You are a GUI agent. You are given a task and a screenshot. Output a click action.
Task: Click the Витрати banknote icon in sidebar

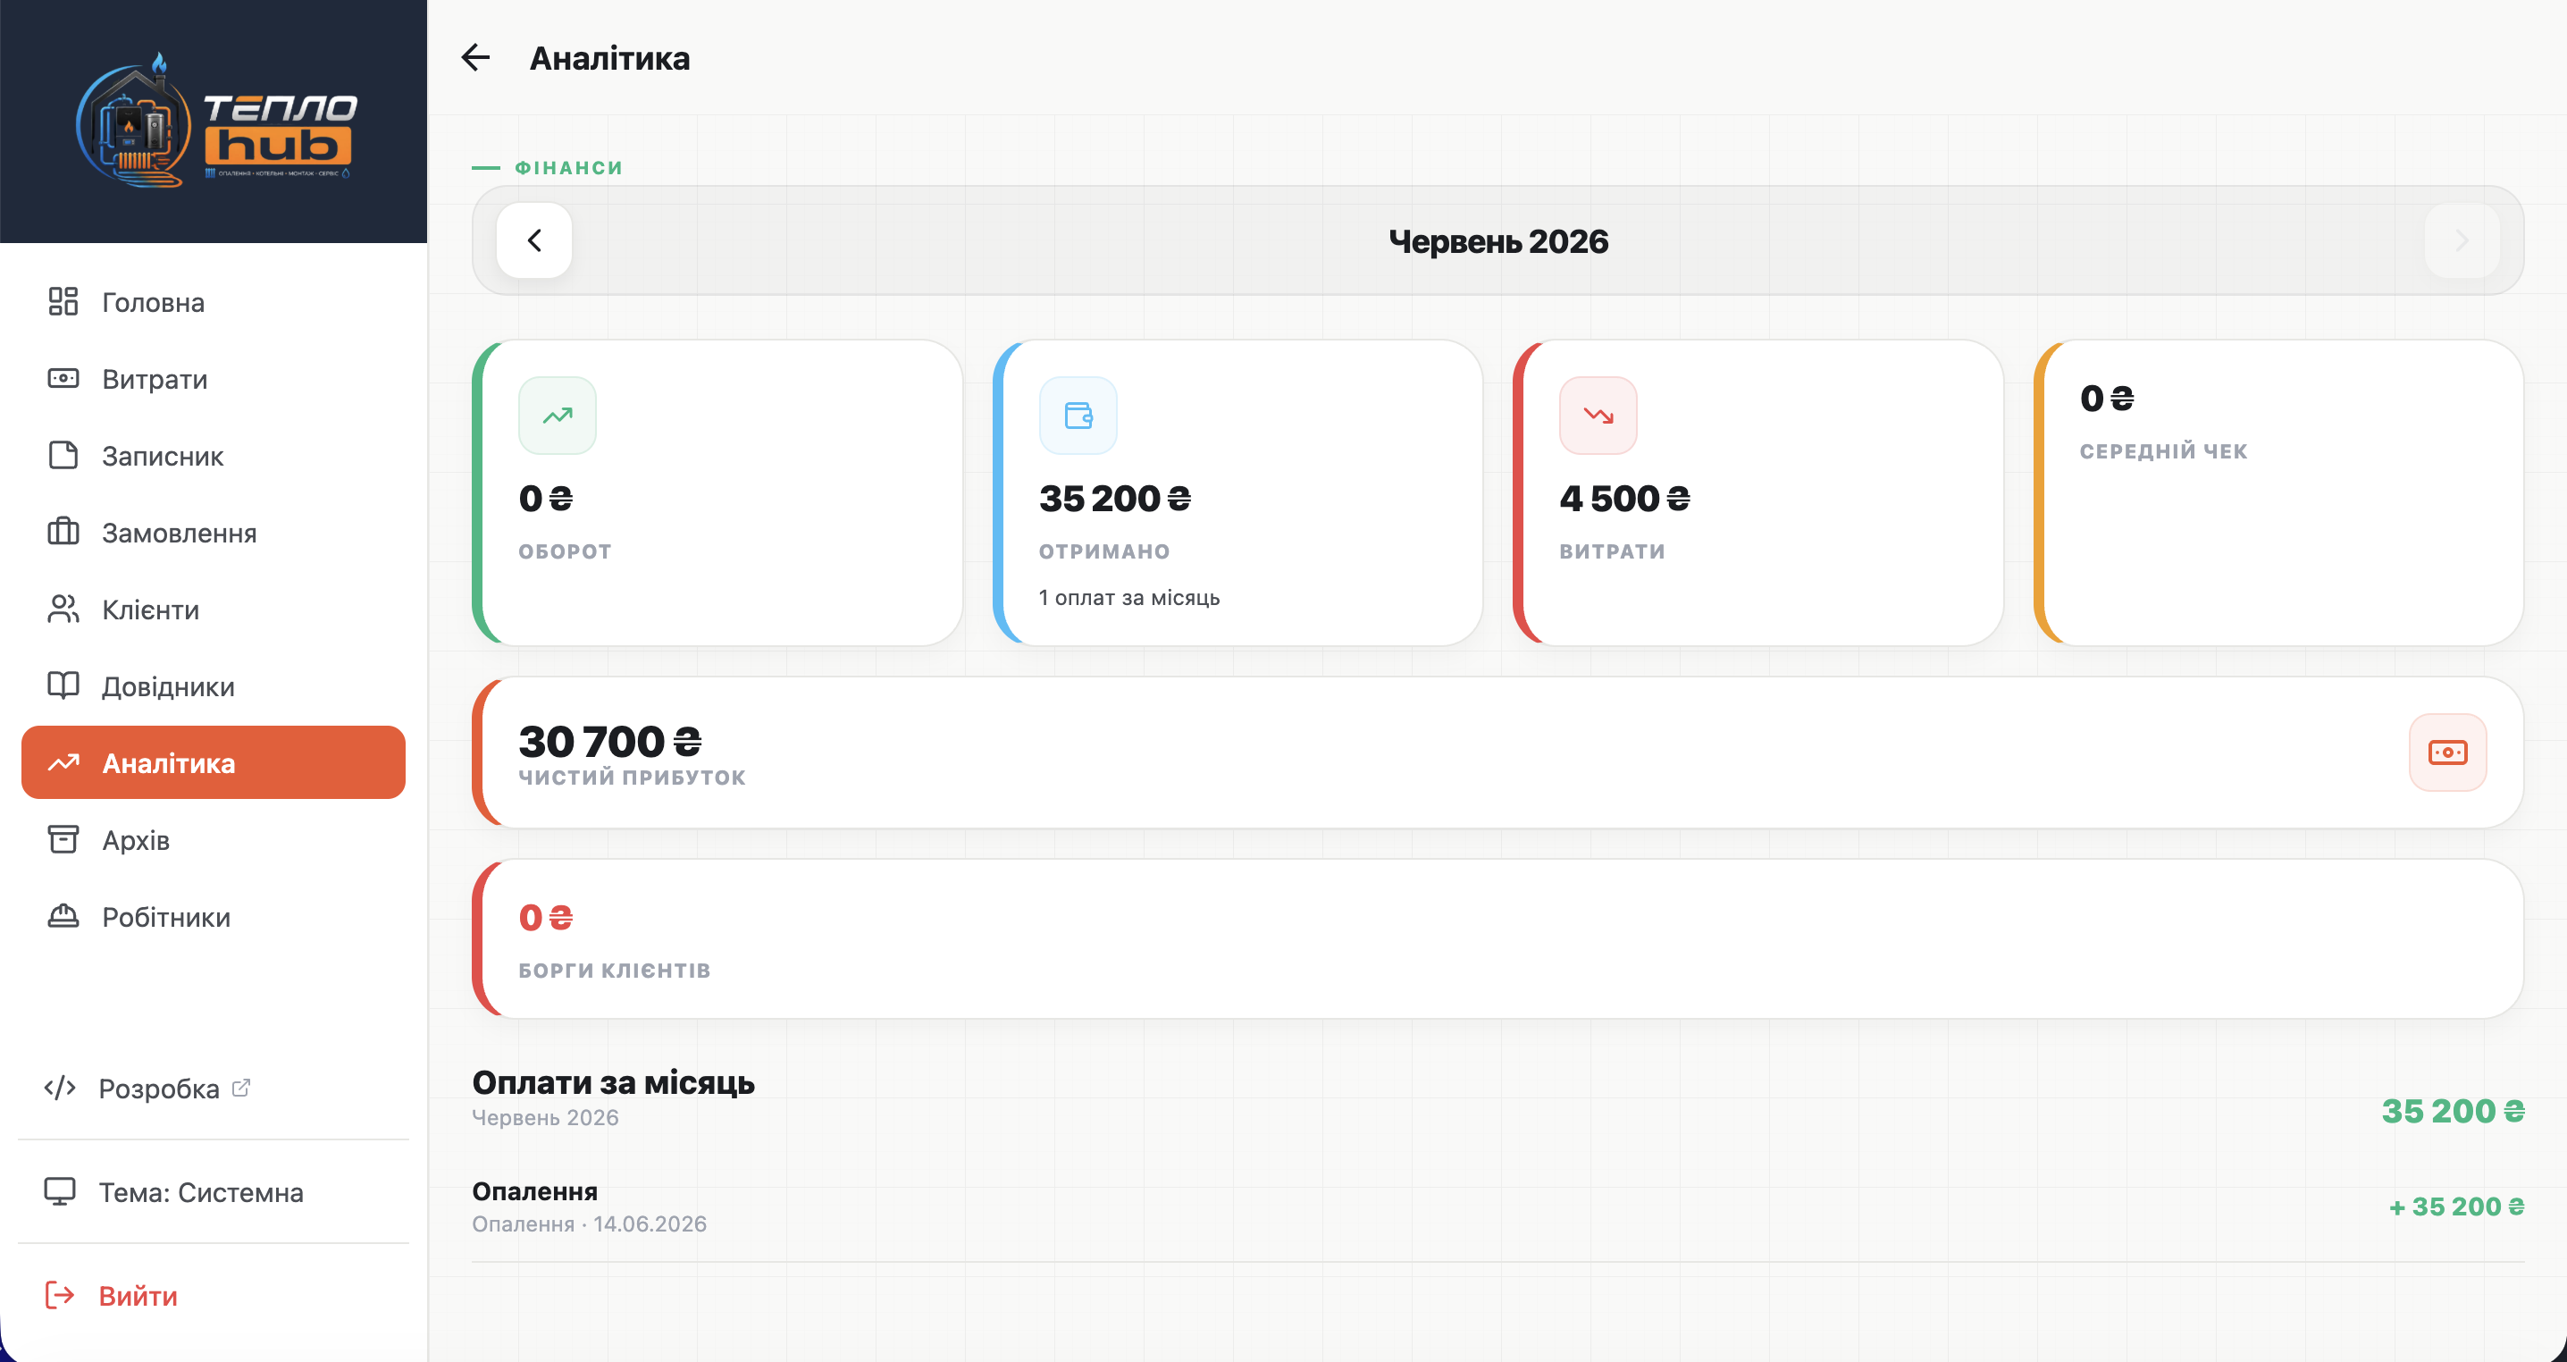63,378
